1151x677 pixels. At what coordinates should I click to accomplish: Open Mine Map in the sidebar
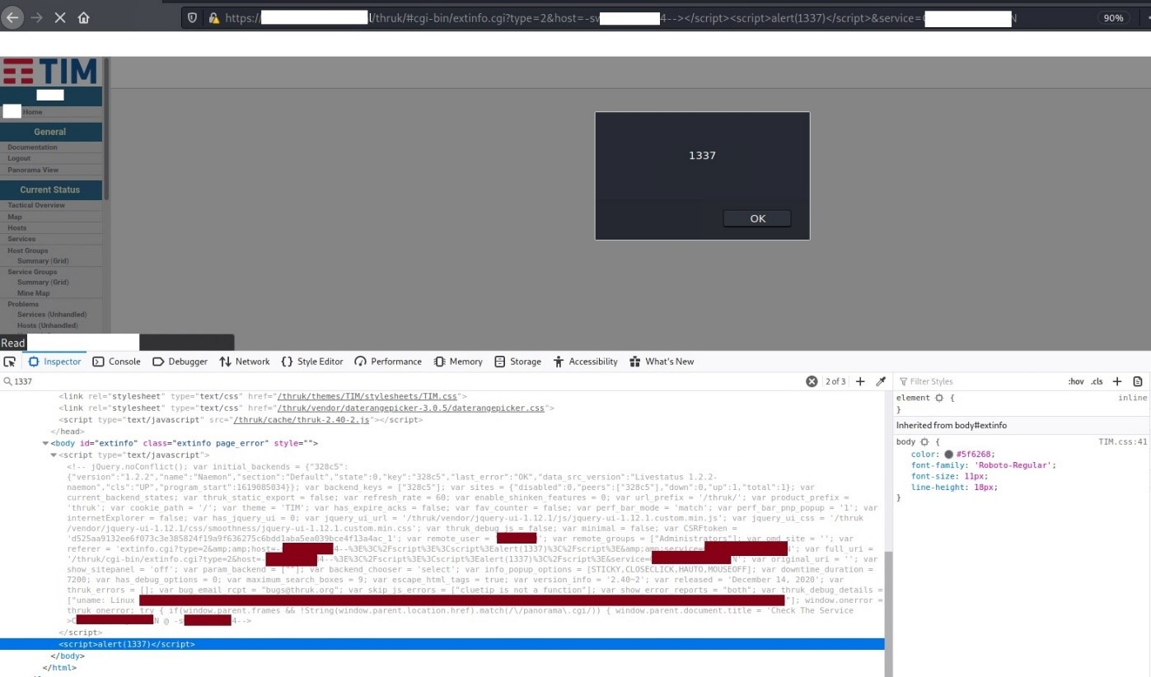(x=33, y=293)
